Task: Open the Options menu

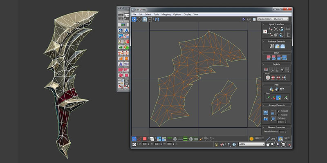Action: pyautogui.click(x=177, y=15)
